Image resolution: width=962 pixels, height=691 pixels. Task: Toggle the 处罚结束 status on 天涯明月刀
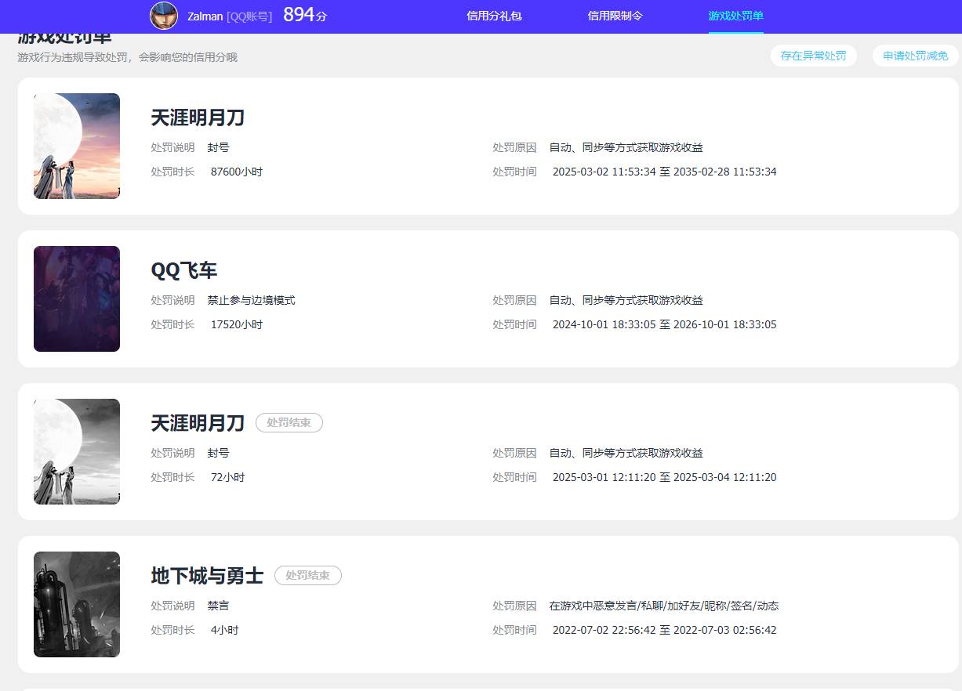coord(289,422)
